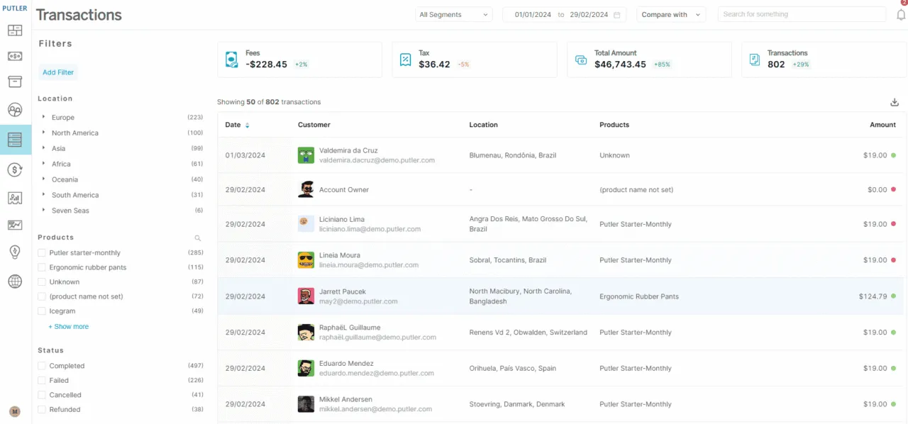Click the Tax card percent icon

(406, 60)
